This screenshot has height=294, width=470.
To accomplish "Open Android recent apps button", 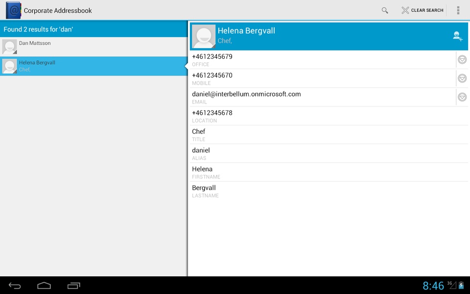I will pyautogui.click(x=74, y=286).
